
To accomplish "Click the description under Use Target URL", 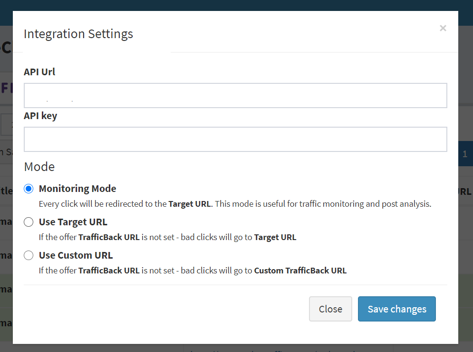I will pyautogui.click(x=167, y=237).
